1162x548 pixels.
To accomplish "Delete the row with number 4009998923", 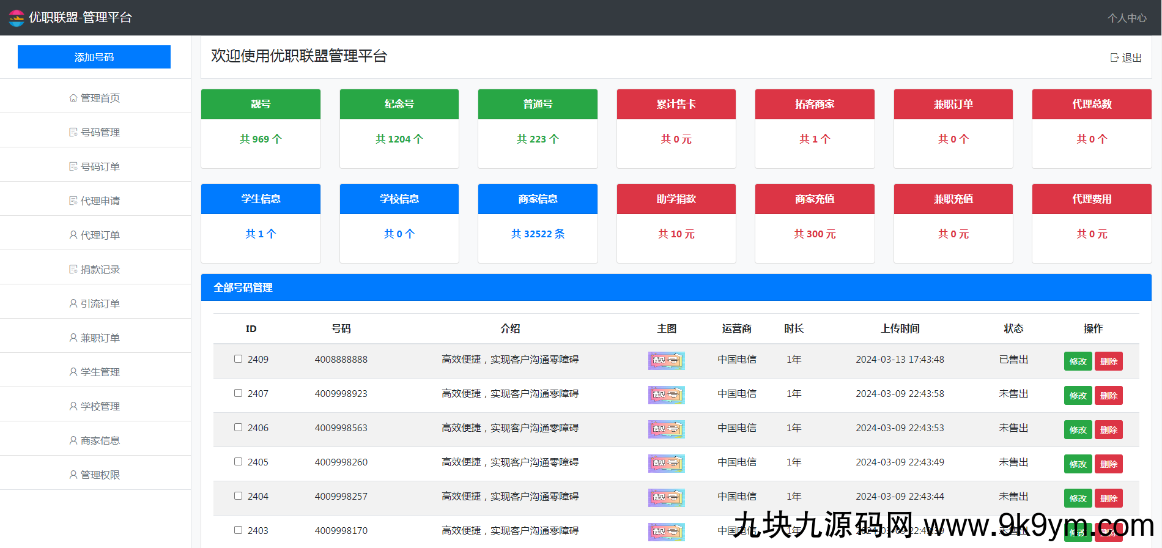I will pos(1108,396).
